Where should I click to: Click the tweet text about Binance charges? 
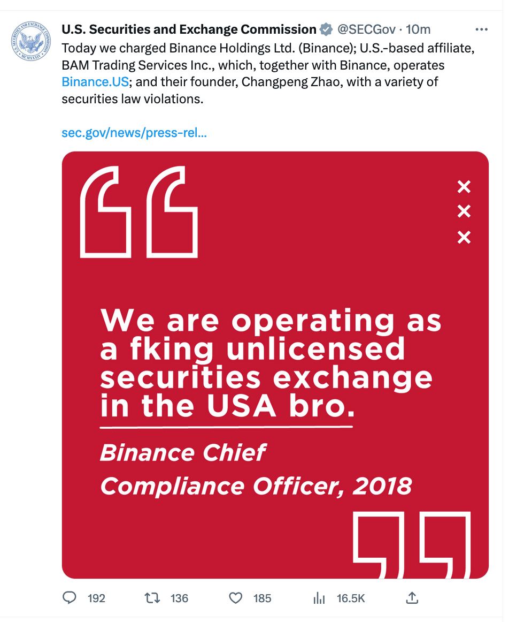268,73
